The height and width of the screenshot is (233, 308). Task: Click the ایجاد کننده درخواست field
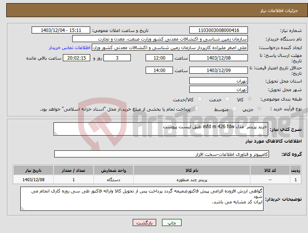coord(170,47)
